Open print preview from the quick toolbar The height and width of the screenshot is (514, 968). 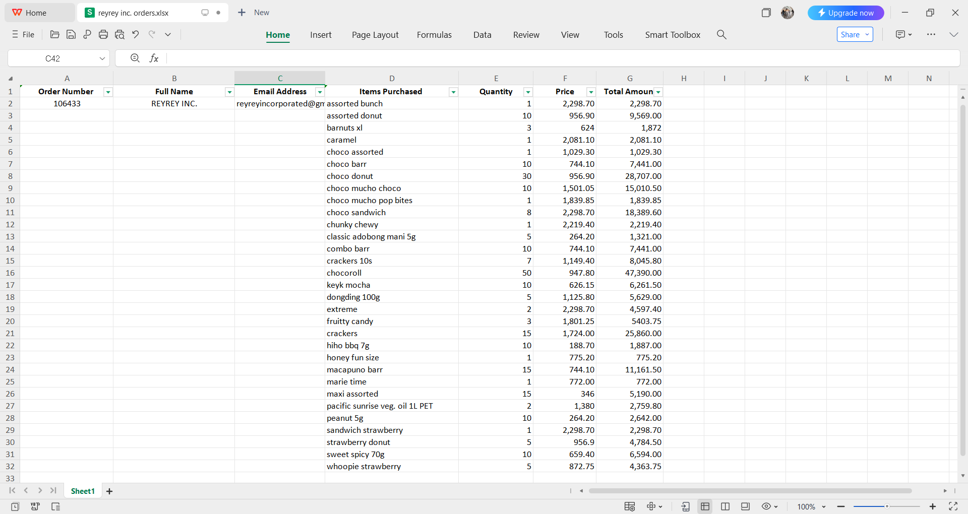119,34
